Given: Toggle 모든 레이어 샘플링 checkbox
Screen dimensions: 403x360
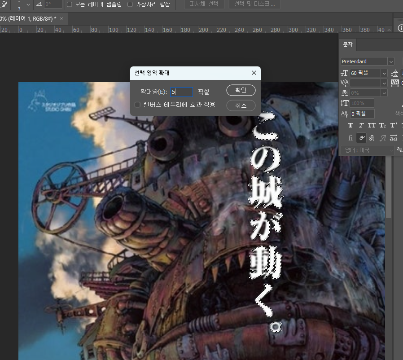Looking at the screenshot, I should click(x=70, y=4).
